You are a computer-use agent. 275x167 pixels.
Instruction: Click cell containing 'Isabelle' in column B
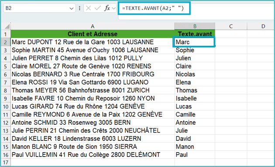point(195,99)
